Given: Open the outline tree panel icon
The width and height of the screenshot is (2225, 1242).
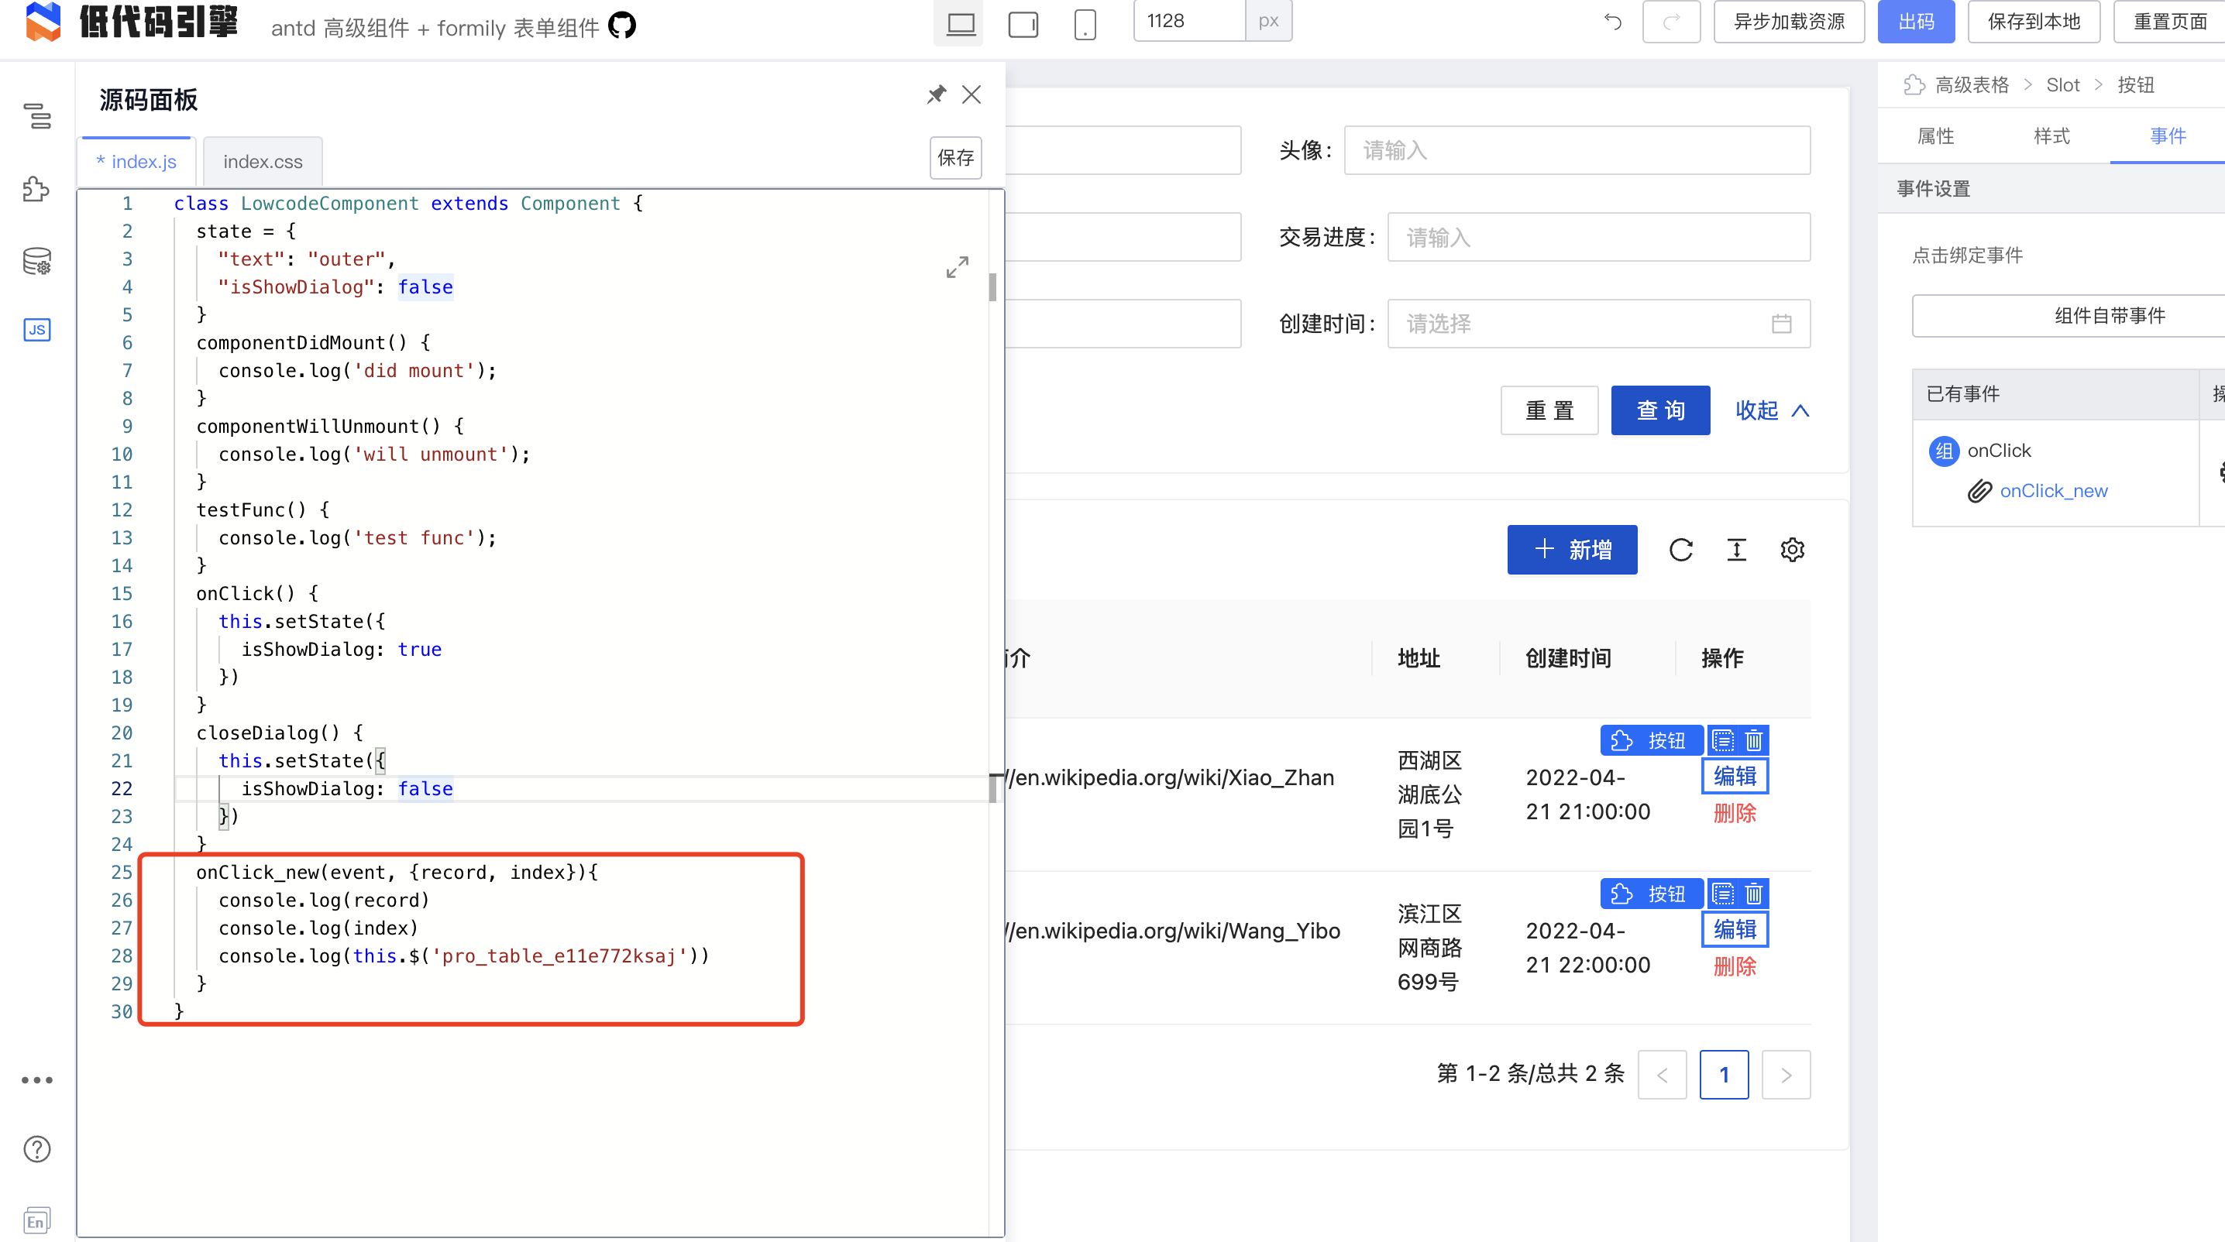Looking at the screenshot, I should coord(36,115).
